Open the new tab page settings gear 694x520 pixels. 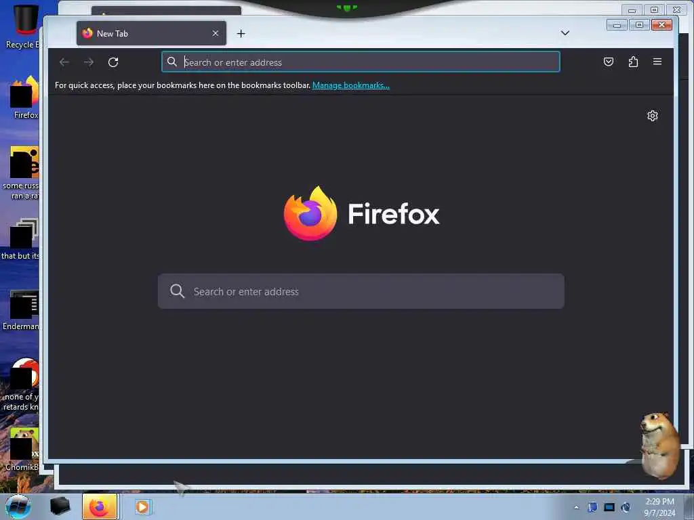[653, 116]
